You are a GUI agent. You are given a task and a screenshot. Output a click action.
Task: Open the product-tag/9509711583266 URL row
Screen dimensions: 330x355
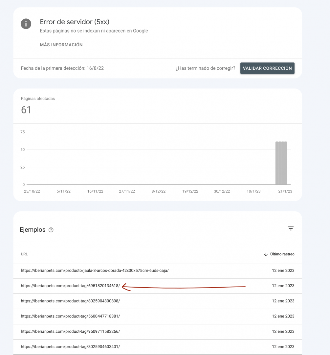(157, 331)
